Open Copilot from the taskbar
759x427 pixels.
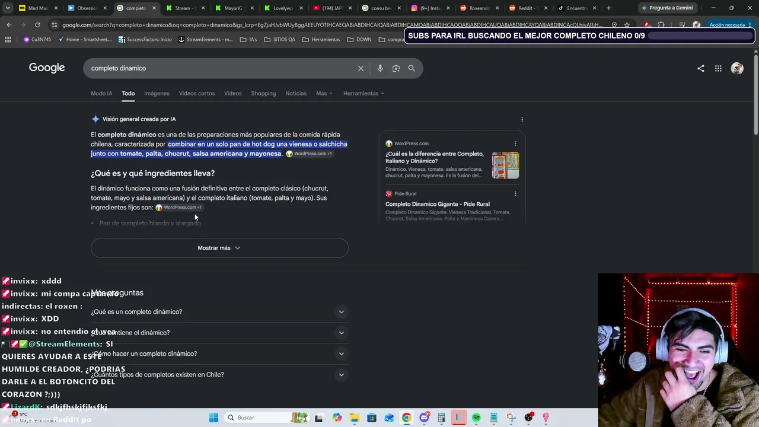click(337, 418)
